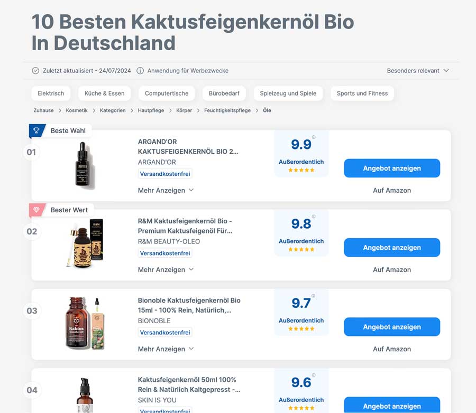This screenshot has height=413, width=476.
Task: Click brand name SKIN IS YOU
Action: 157,400
